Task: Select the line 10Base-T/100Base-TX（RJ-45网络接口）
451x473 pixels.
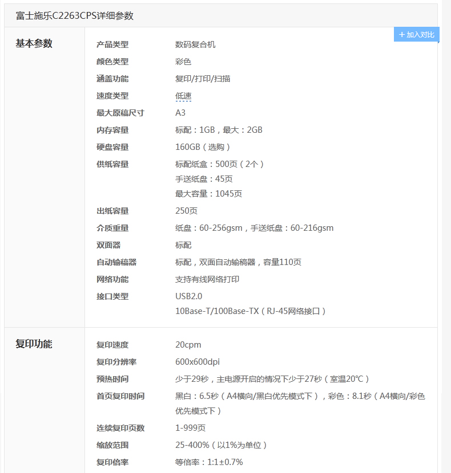Action: tap(251, 311)
